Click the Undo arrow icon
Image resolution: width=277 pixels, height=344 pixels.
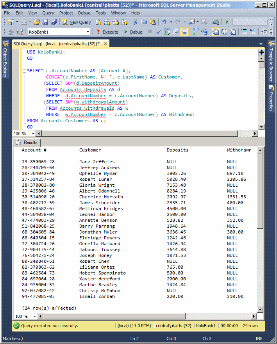(x=164, y=22)
